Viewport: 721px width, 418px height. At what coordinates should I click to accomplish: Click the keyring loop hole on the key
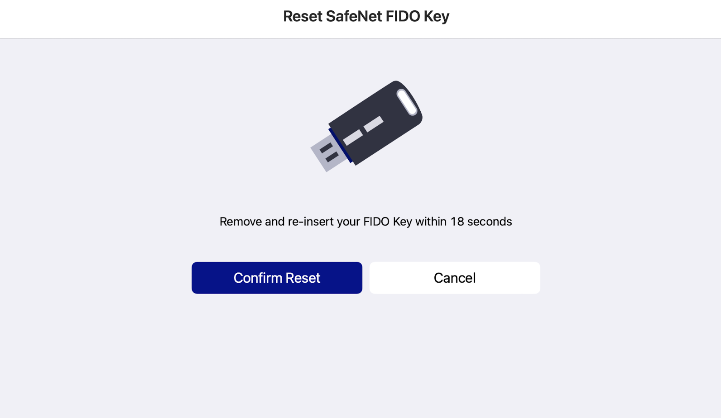tap(407, 102)
